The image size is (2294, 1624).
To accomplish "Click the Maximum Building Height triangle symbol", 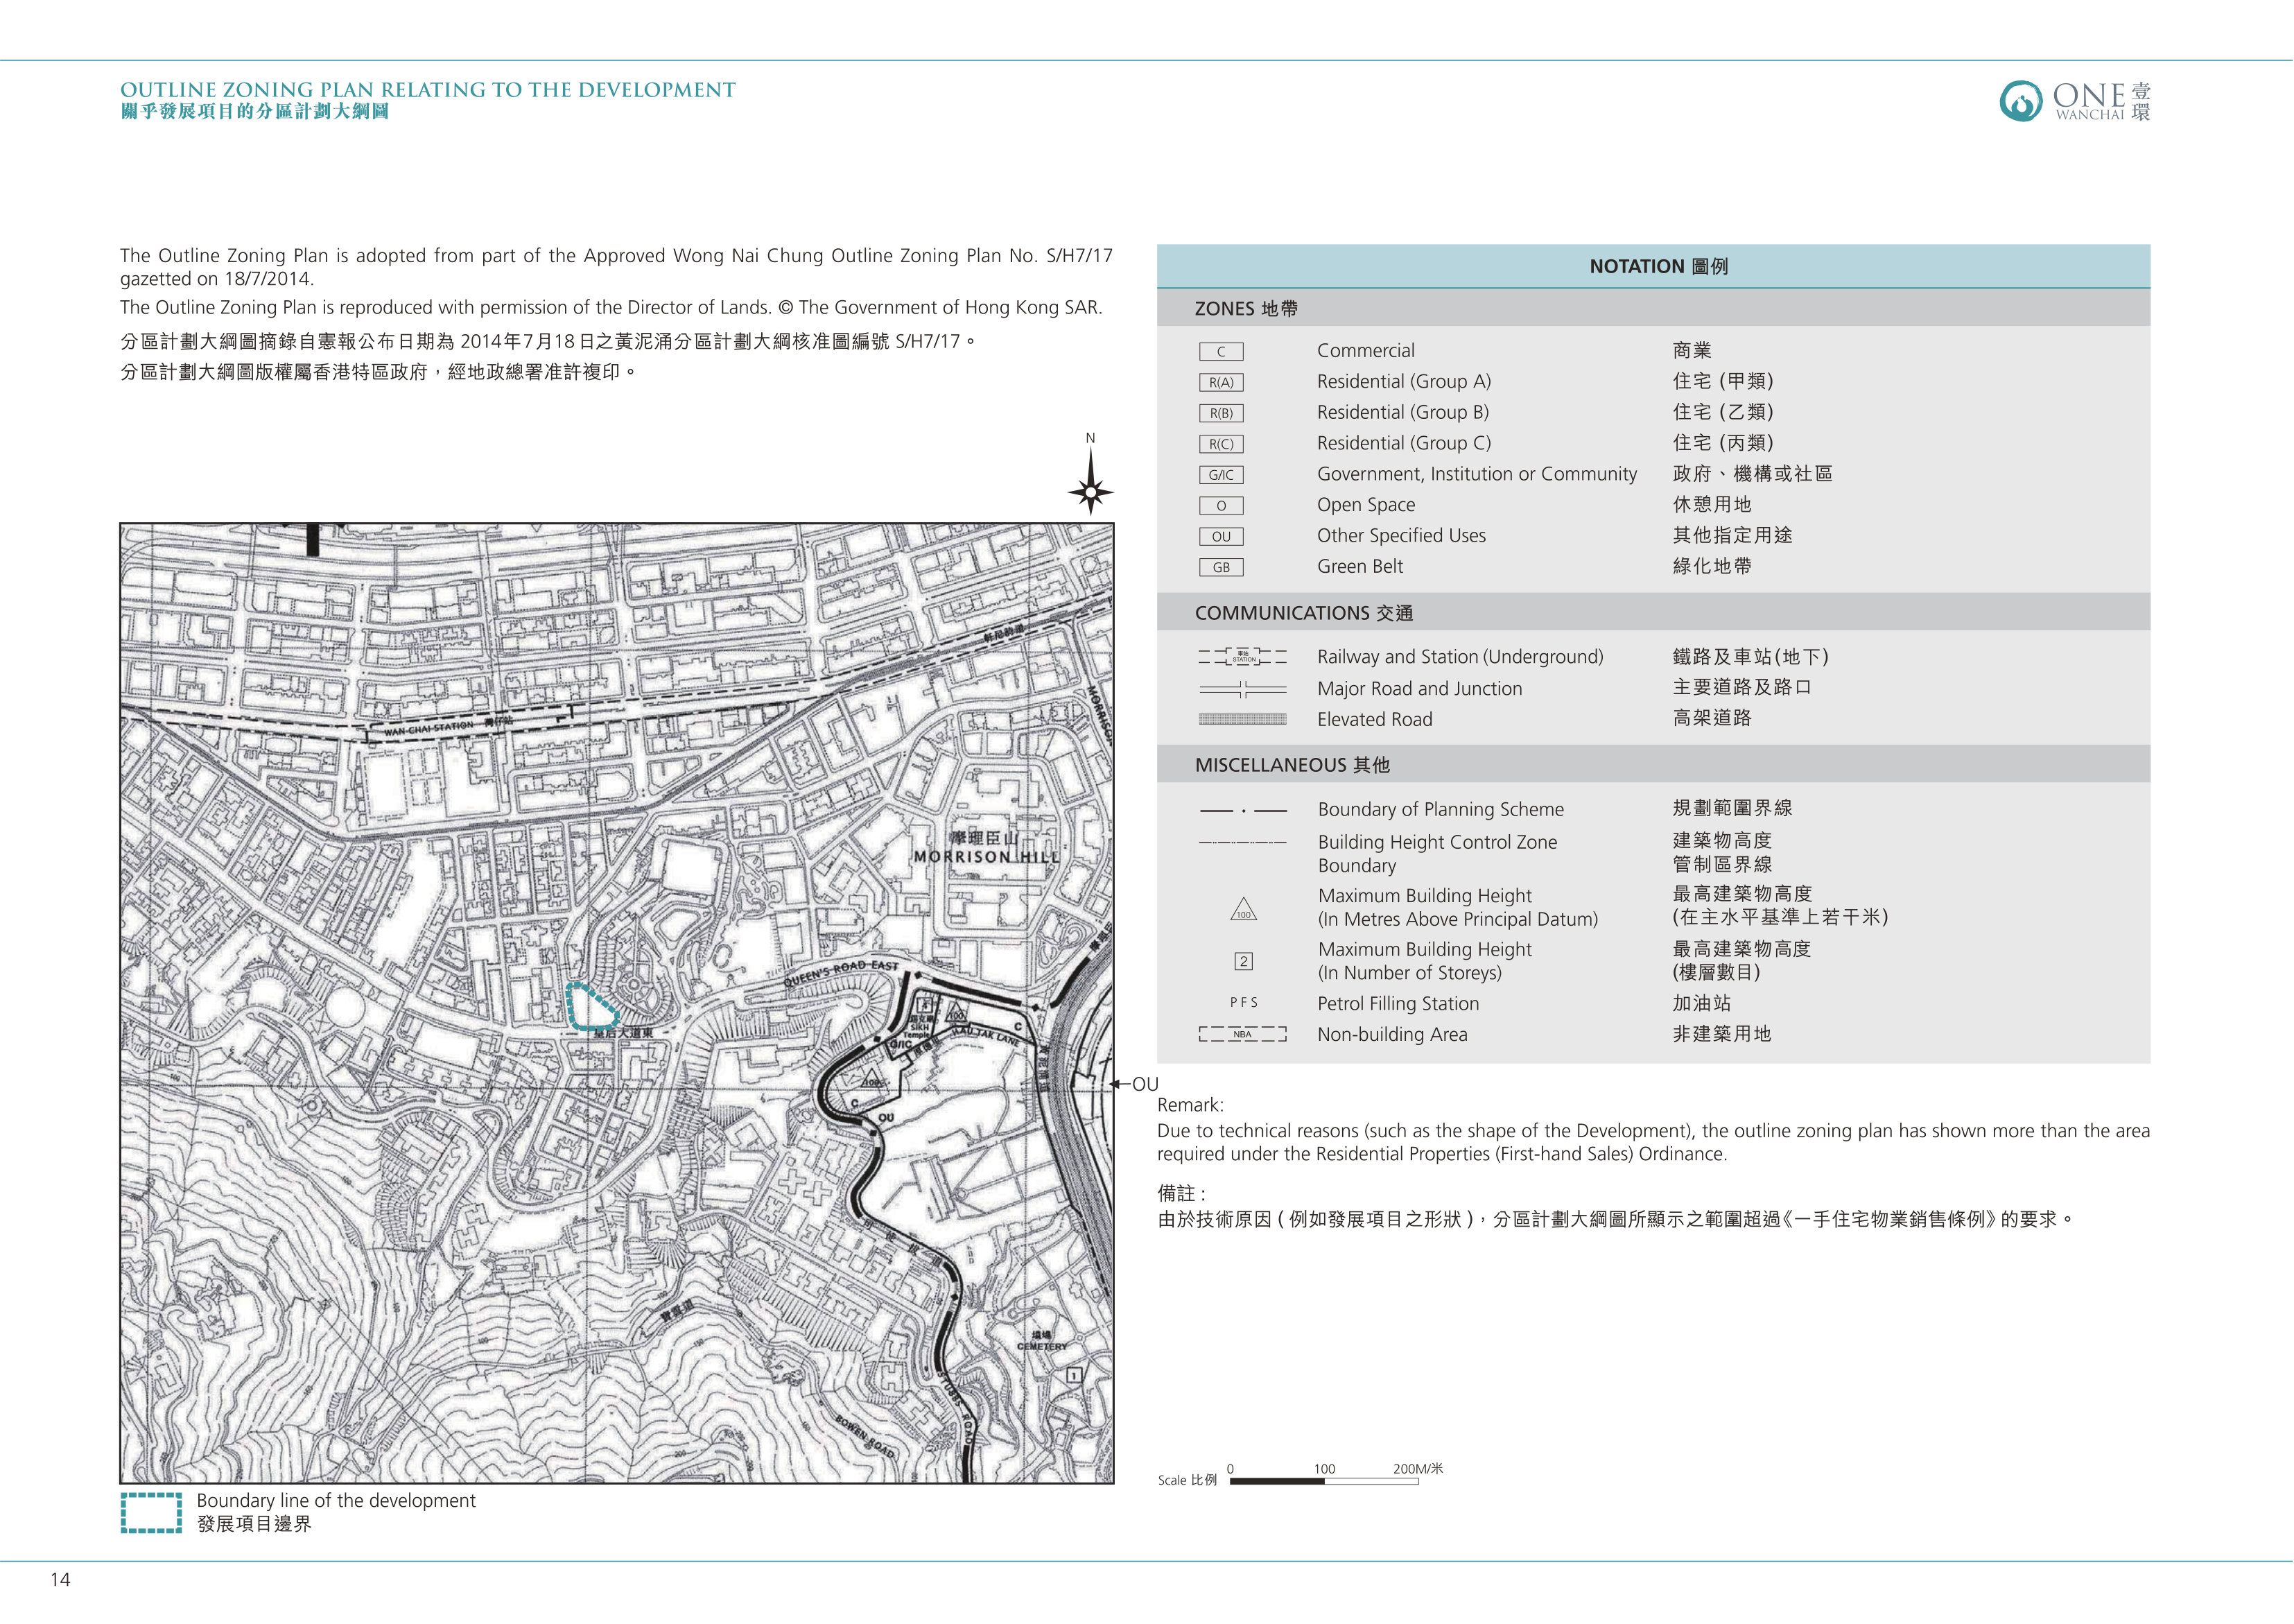I will (x=1244, y=909).
